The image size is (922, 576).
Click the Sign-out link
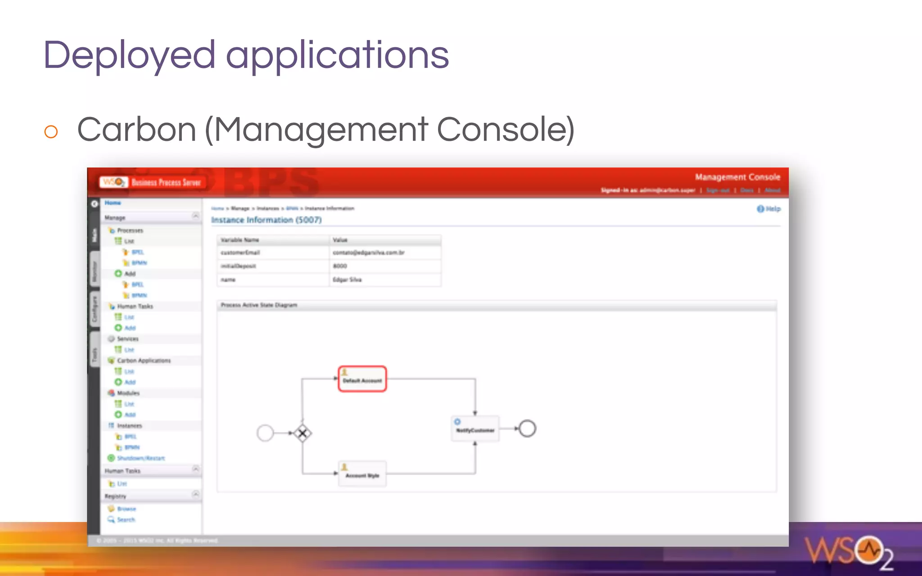(718, 190)
